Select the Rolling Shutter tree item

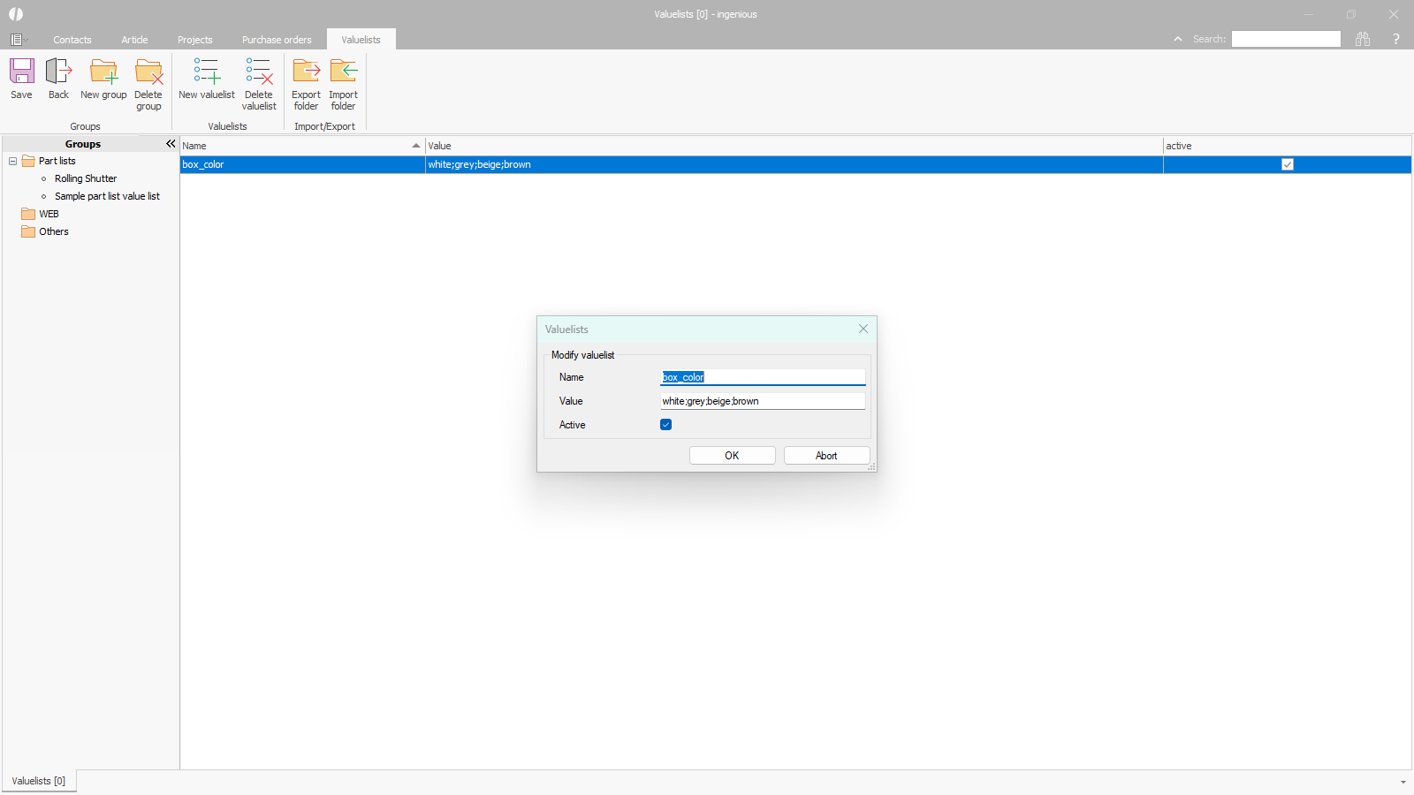[86, 178]
